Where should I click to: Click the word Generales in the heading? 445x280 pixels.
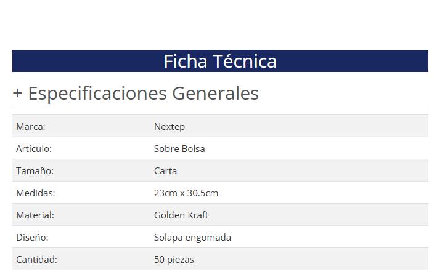tap(214, 94)
